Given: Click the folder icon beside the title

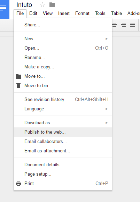Looking at the screenshot, I should [x=52, y=5].
